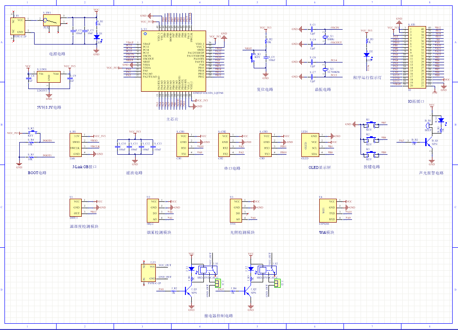Select the green J_T2 terminal block
This screenshot has width=458, height=330.
[277, 283]
